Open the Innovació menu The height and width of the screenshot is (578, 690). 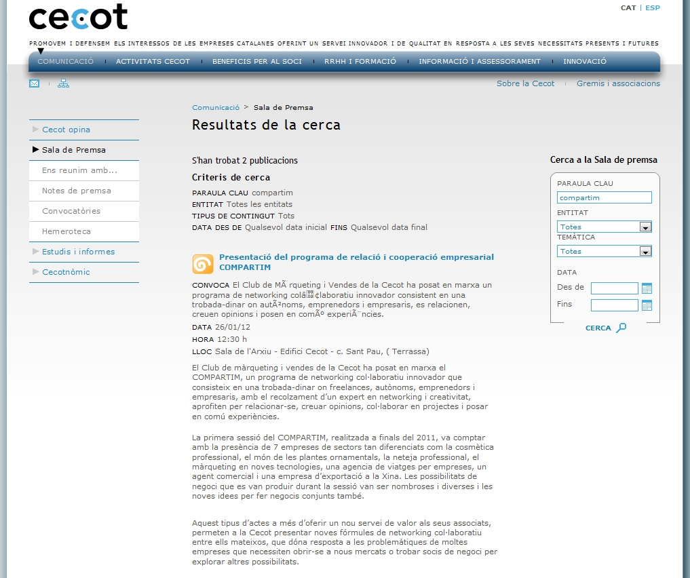coord(585,61)
